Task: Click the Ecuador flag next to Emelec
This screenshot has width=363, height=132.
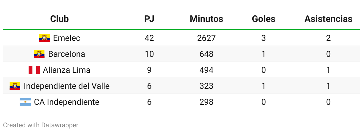Action: [x=44, y=38]
